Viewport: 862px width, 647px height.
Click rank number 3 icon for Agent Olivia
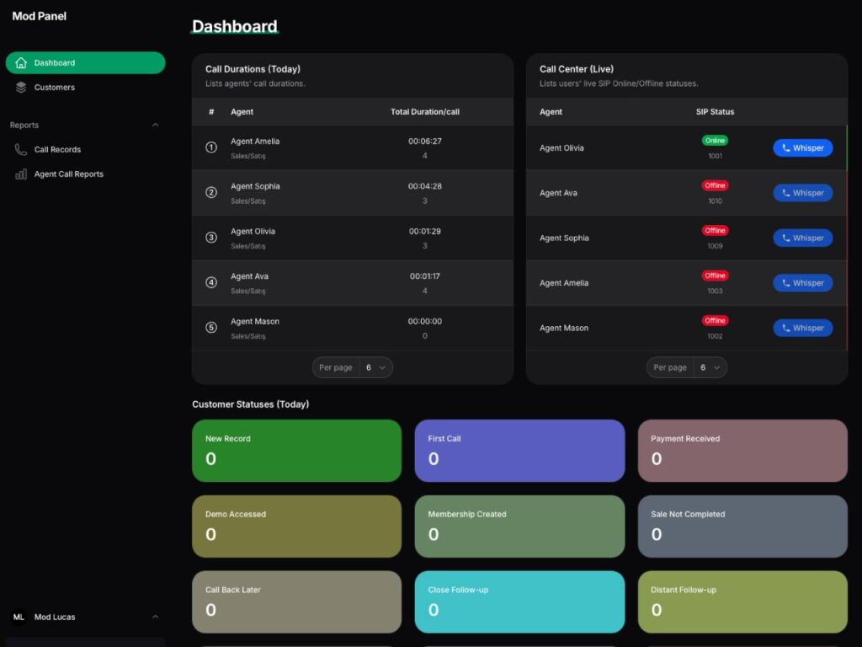211,238
